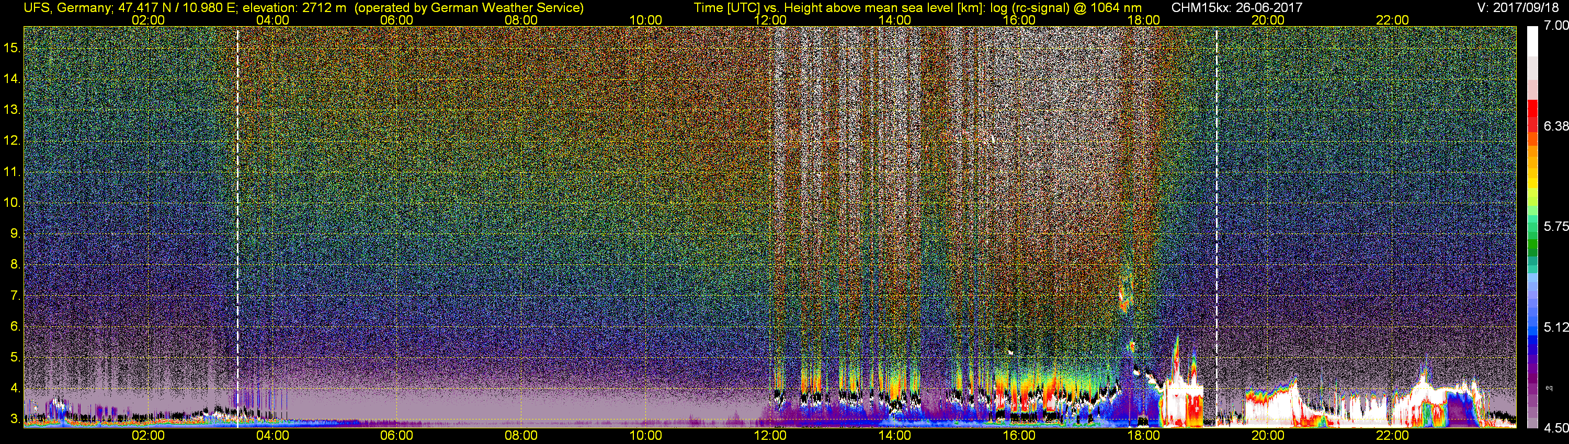Click the station title 'UFS, Germany'
The image size is (1569, 444).
67,8
